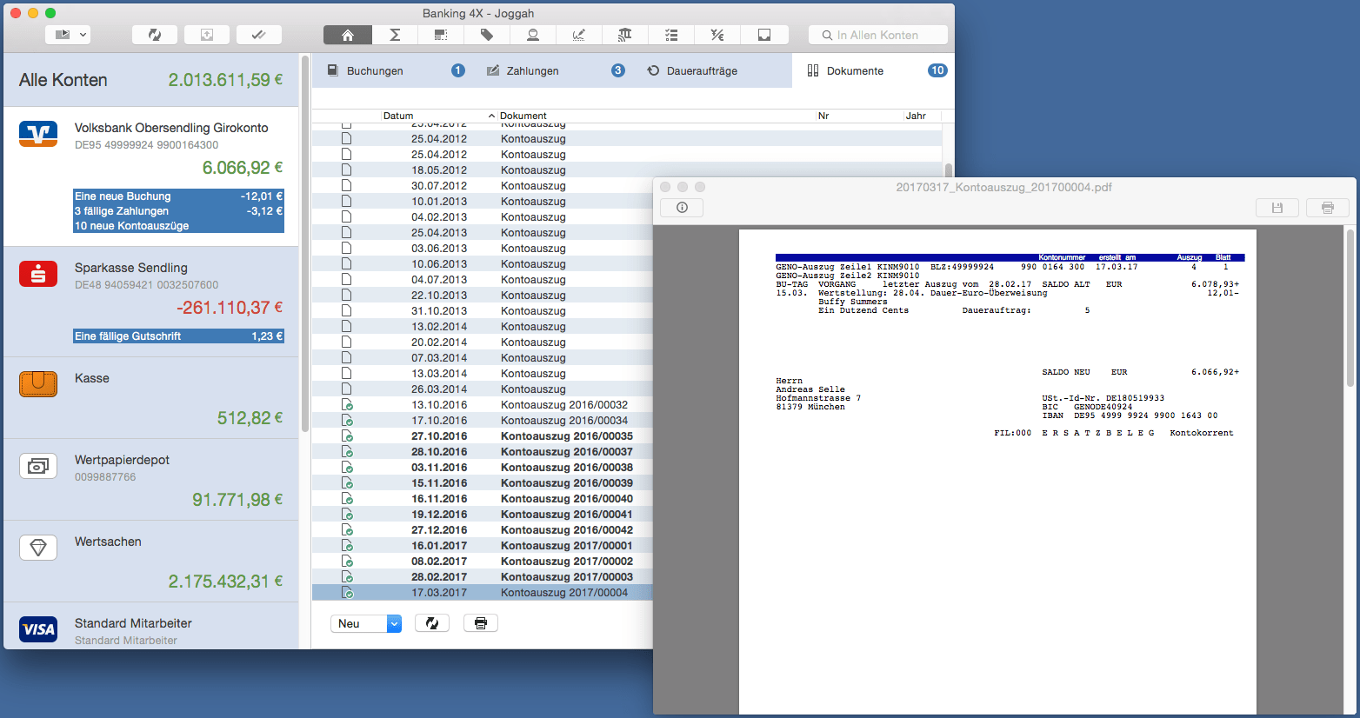Click the print icon in PDF window
The image size is (1360, 718).
[x=1328, y=208]
